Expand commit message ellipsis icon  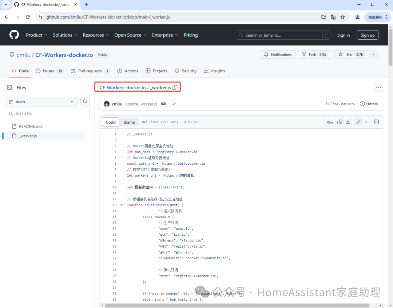point(163,104)
